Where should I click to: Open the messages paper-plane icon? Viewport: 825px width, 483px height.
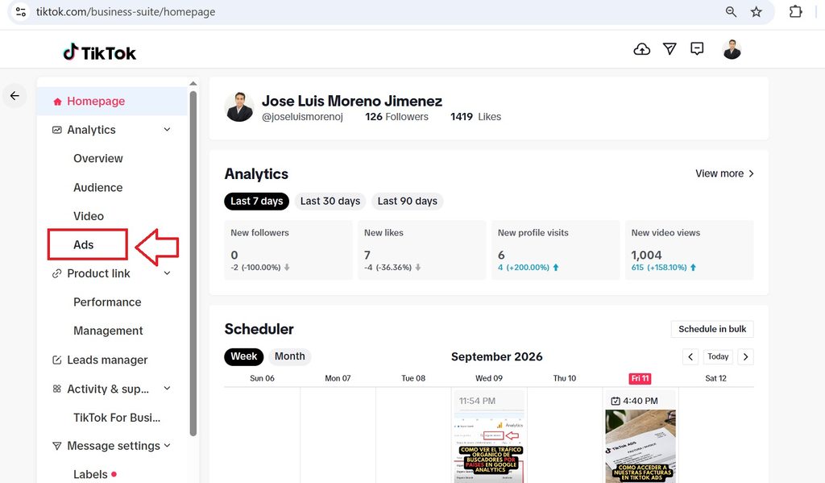coord(670,49)
